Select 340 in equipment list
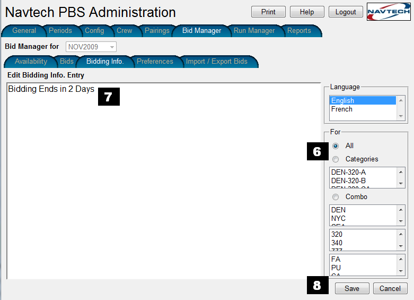414x300 pixels. coord(363,243)
